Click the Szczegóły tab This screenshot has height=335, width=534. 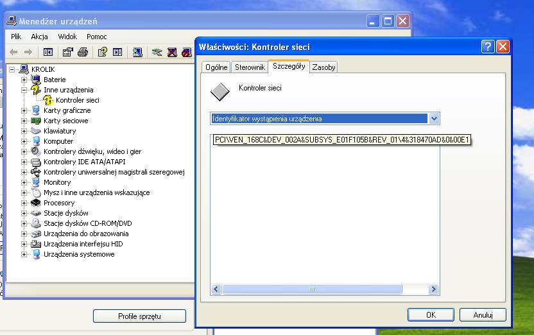pyautogui.click(x=289, y=66)
